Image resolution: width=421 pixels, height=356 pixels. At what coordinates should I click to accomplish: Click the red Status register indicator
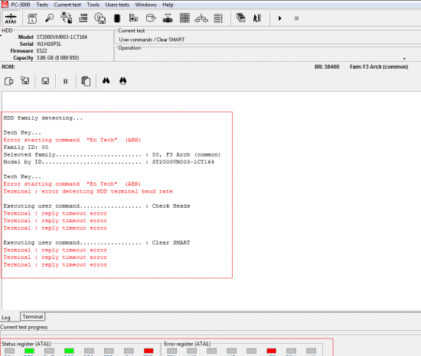pos(148,351)
